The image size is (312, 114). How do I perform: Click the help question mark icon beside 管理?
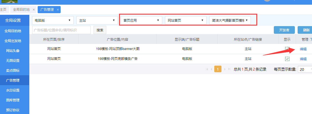point(311,40)
